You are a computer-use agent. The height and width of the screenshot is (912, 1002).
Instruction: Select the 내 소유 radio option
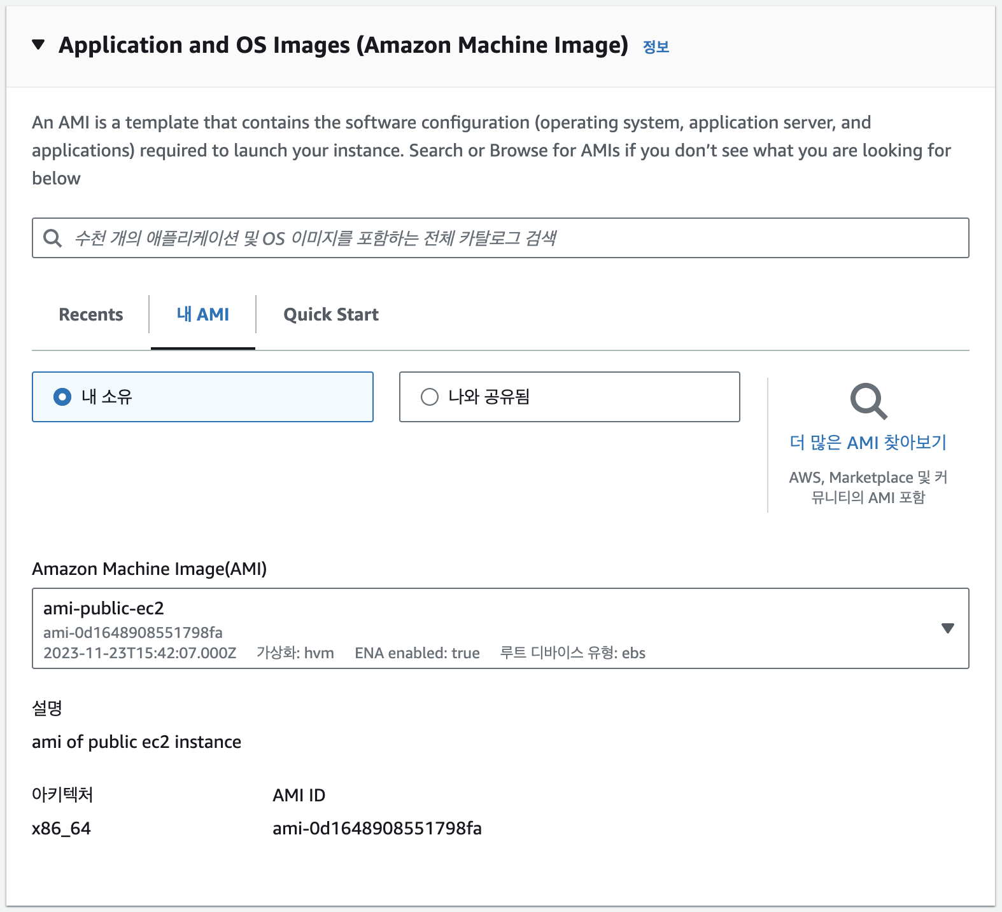click(202, 397)
